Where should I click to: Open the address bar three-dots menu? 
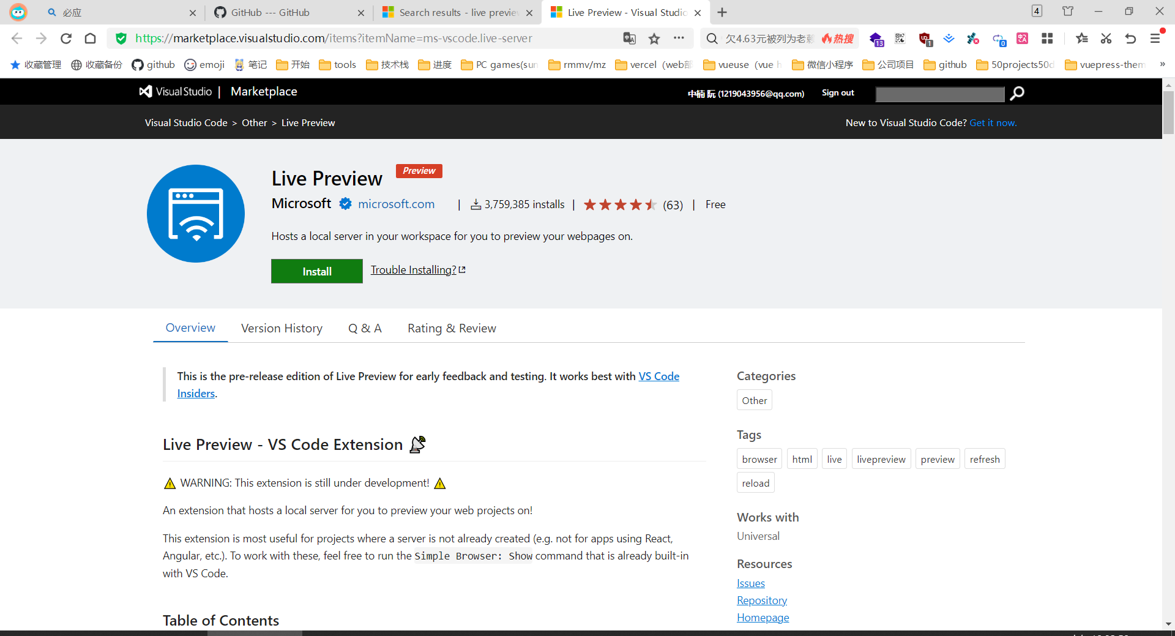[x=679, y=38]
